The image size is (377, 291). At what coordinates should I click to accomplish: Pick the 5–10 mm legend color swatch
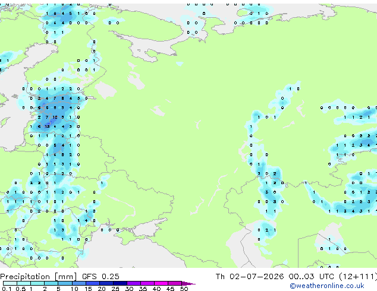tap(65, 283)
